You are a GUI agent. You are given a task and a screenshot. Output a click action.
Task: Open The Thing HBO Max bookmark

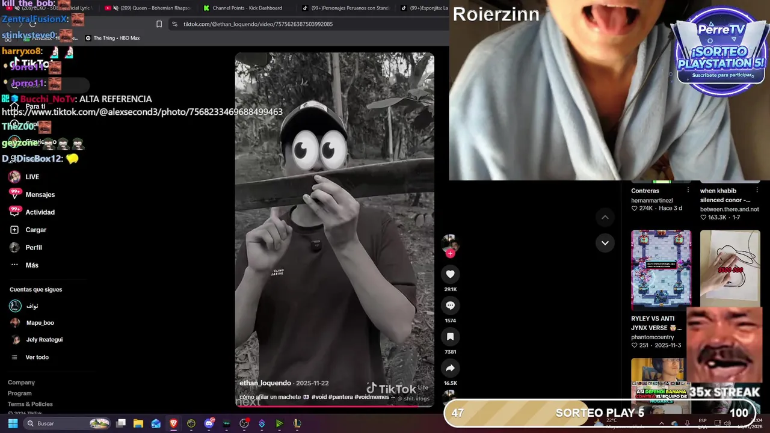pyautogui.click(x=113, y=38)
